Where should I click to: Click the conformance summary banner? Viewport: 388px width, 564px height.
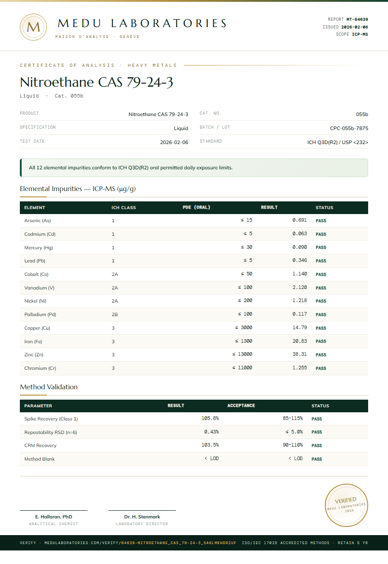pyautogui.click(x=194, y=168)
